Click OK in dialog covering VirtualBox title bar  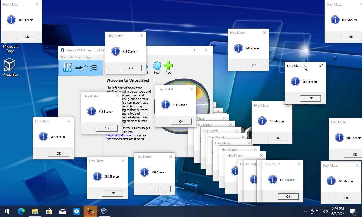coord(131,68)
